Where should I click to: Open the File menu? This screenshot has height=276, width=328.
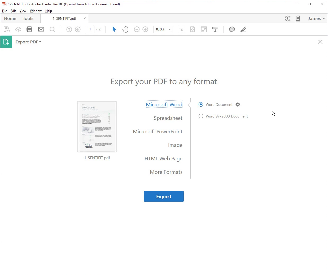coord(5,11)
